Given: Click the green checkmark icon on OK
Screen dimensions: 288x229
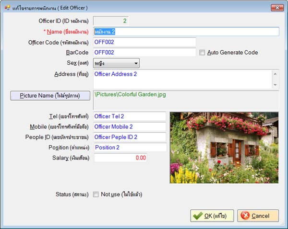Looking at the screenshot, I should coord(198,216).
